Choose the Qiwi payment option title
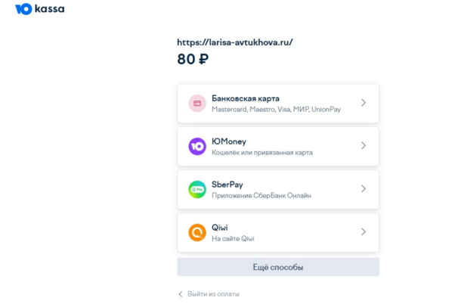The width and height of the screenshot is (458, 304). 220,228
